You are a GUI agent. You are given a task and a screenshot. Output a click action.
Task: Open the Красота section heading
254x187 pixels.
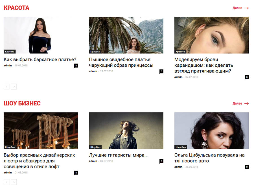(16, 8)
